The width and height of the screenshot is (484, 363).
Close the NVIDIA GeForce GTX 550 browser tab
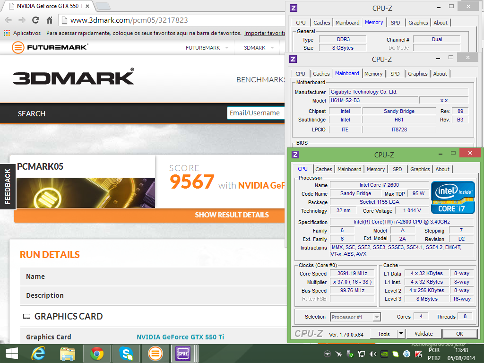(87, 6)
